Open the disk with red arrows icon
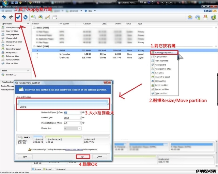Screen dimensions: 218x174 [205, 17]
